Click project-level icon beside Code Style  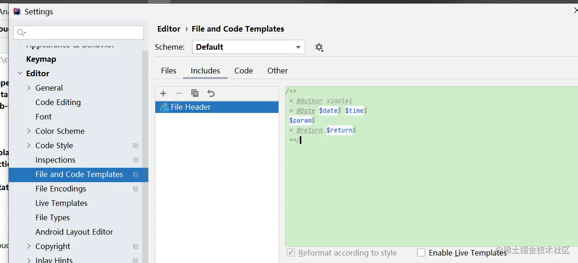click(135, 145)
